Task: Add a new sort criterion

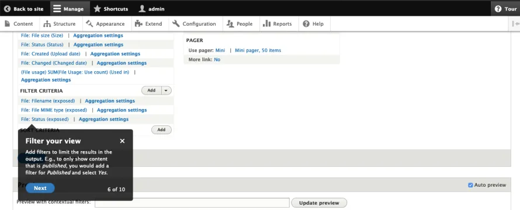Action: 161,130
